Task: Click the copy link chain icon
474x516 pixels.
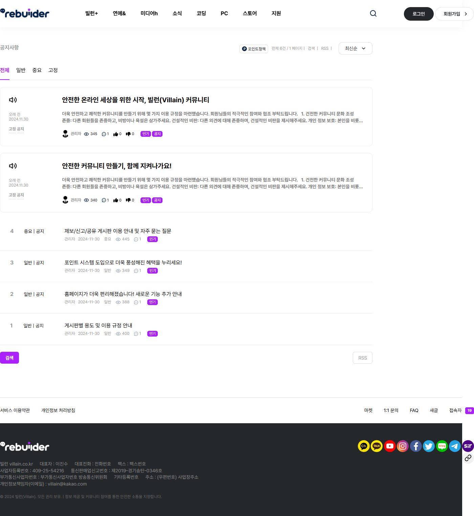Action: [x=468, y=458]
